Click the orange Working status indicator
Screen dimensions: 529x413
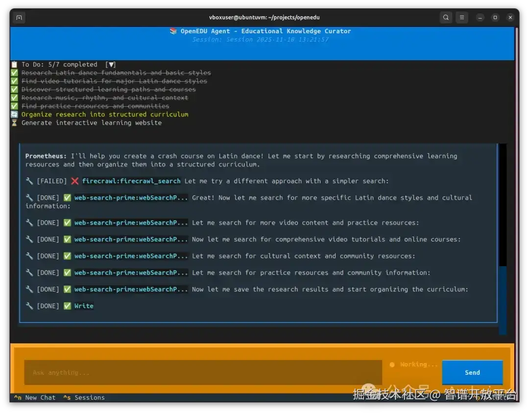click(x=413, y=365)
